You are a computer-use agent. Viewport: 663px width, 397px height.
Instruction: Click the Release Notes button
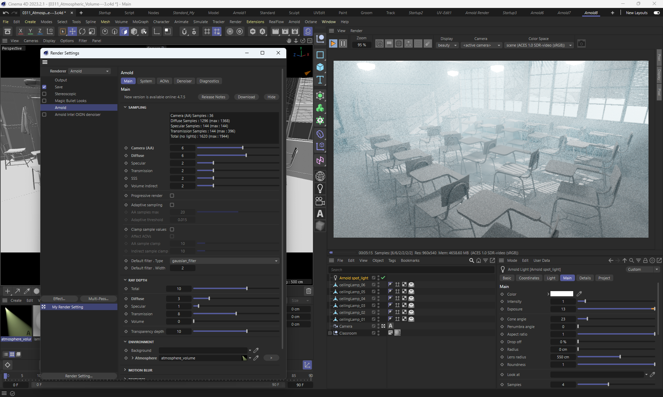point(213,97)
